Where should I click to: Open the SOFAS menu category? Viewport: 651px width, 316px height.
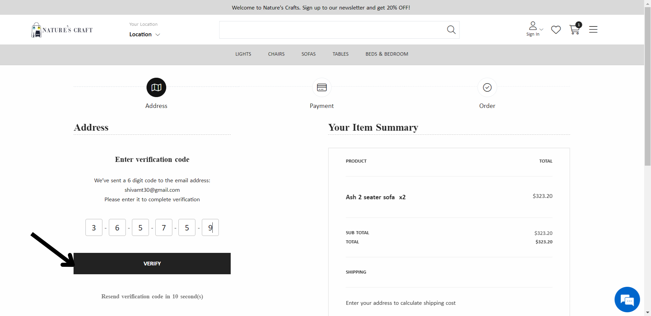coord(308,54)
